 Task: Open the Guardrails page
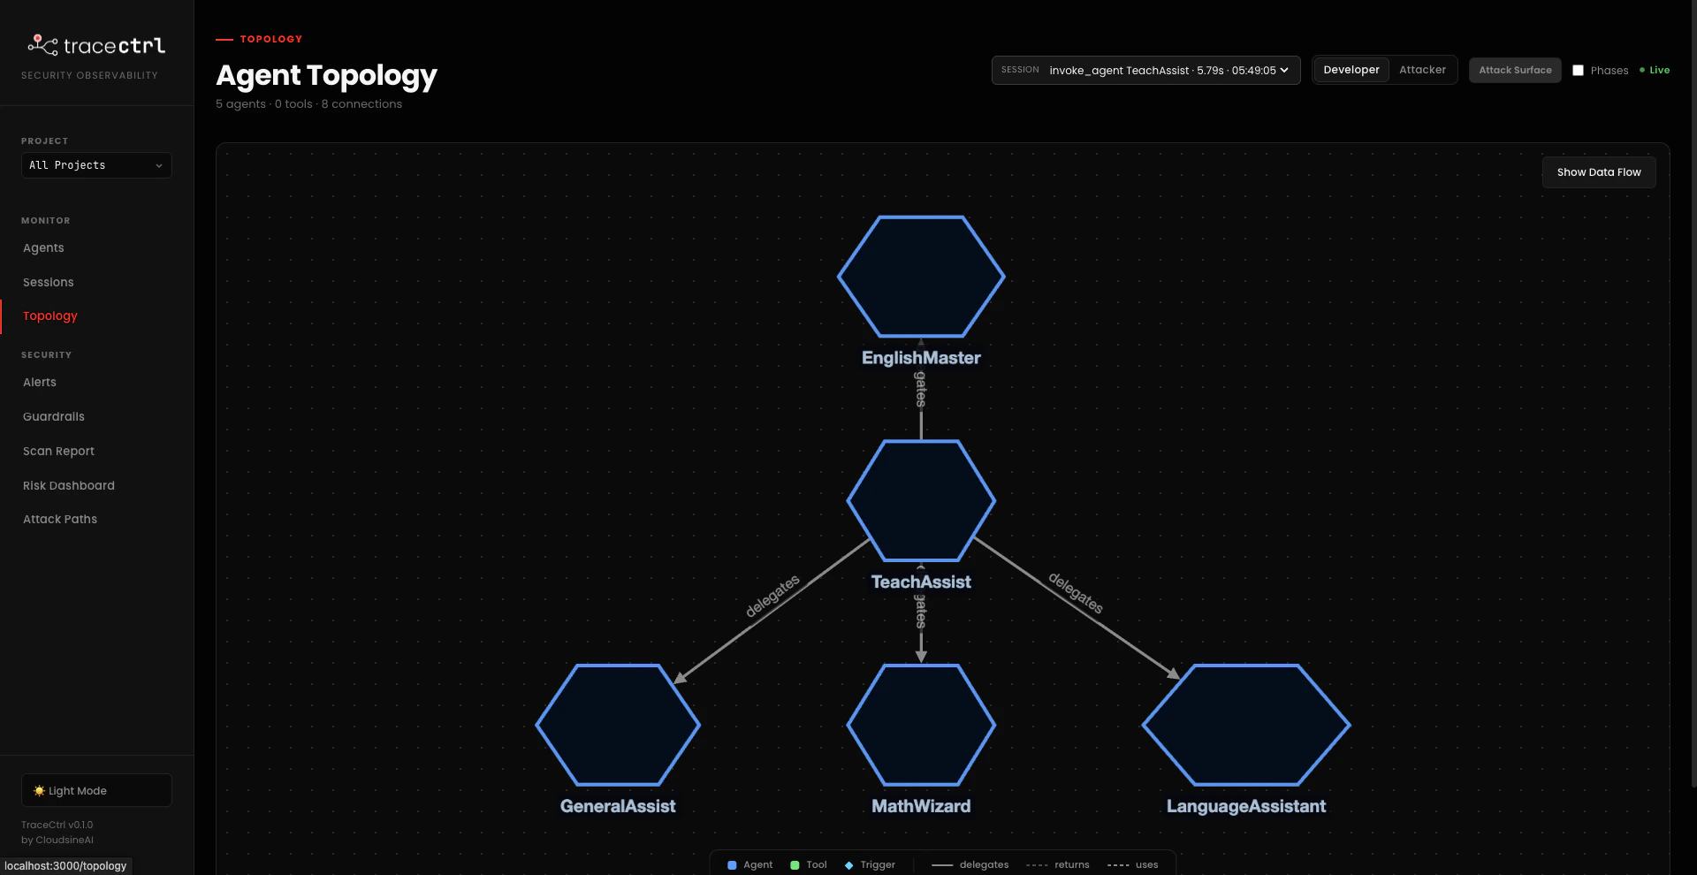coord(54,417)
